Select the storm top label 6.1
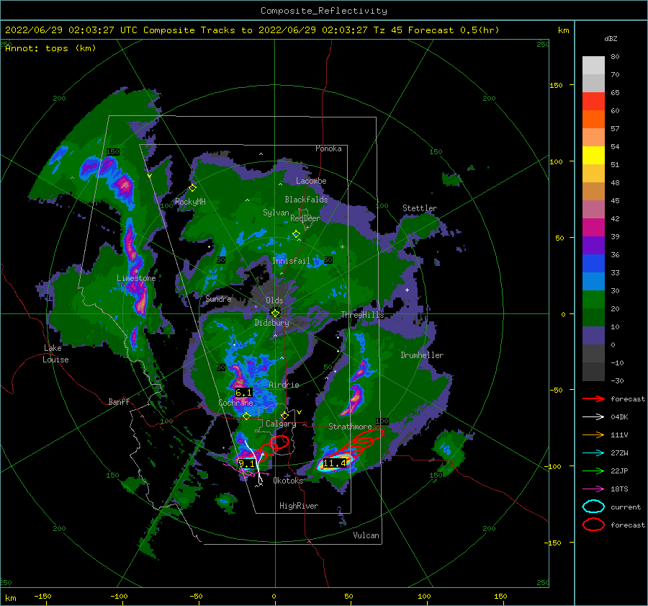Viewport: 648px width, 606px height. (x=243, y=392)
